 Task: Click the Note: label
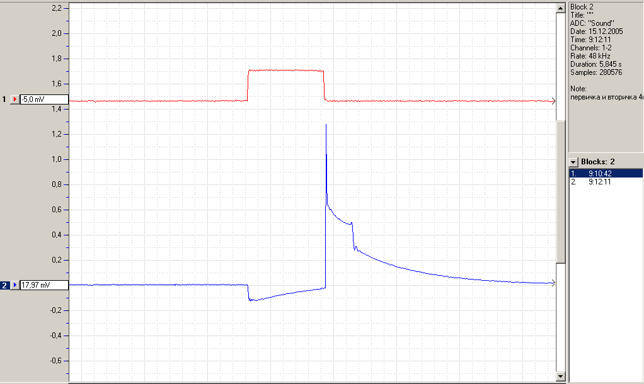point(578,89)
